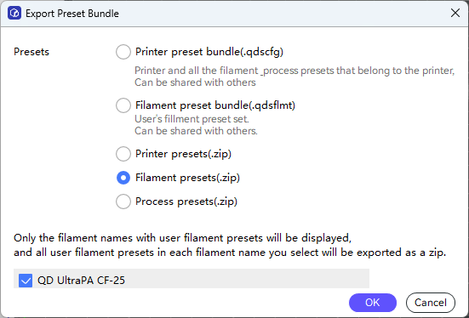Click the 'User's fillment preset set' description
The height and width of the screenshot is (318, 469).
[x=192, y=119]
